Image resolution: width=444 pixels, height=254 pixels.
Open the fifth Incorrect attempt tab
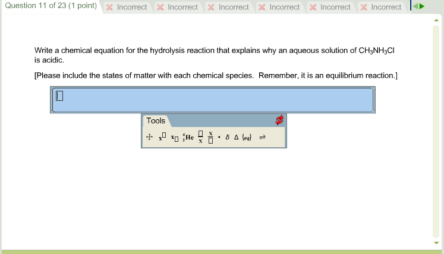point(330,7)
